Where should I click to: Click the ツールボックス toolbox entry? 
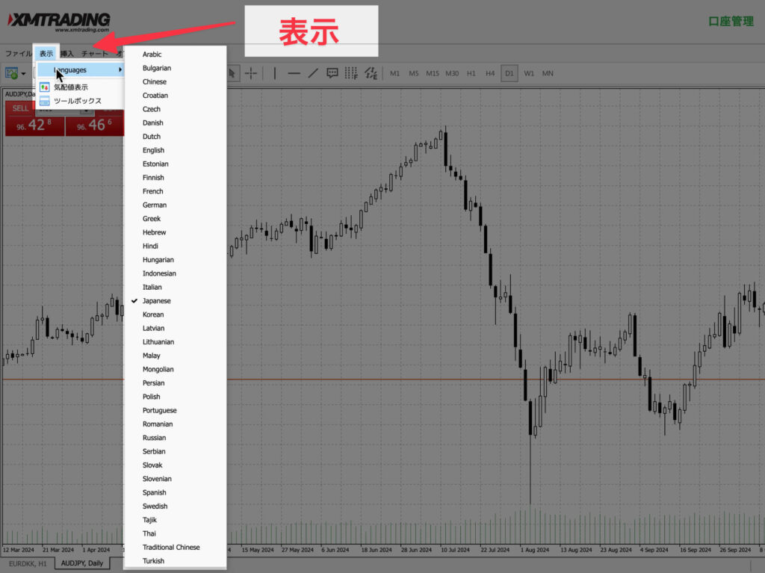coord(77,101)
